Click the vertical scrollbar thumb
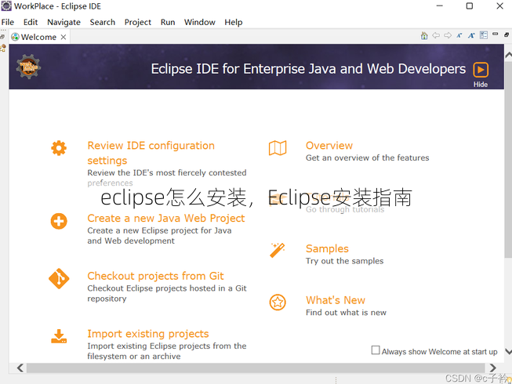The width and height of the screenshot is (512, 384). 508,159
